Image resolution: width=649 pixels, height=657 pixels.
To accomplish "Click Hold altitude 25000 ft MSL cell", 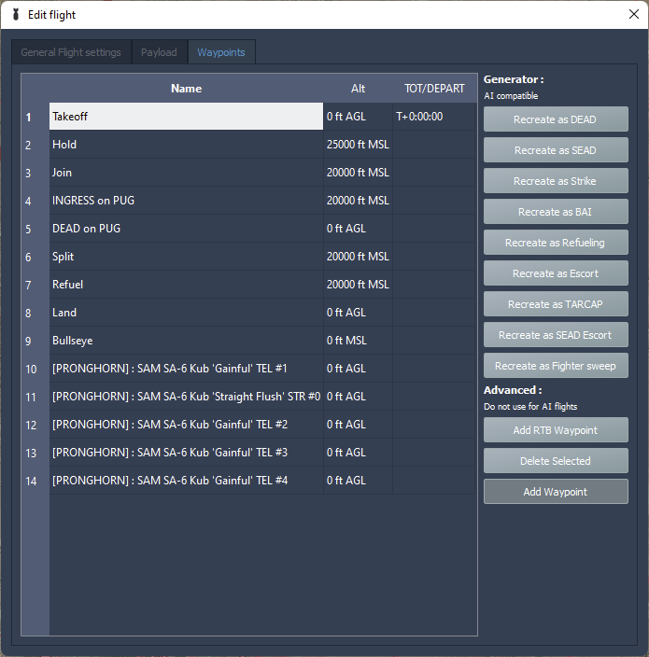I will pyautogui.click(x=358, y=145).
